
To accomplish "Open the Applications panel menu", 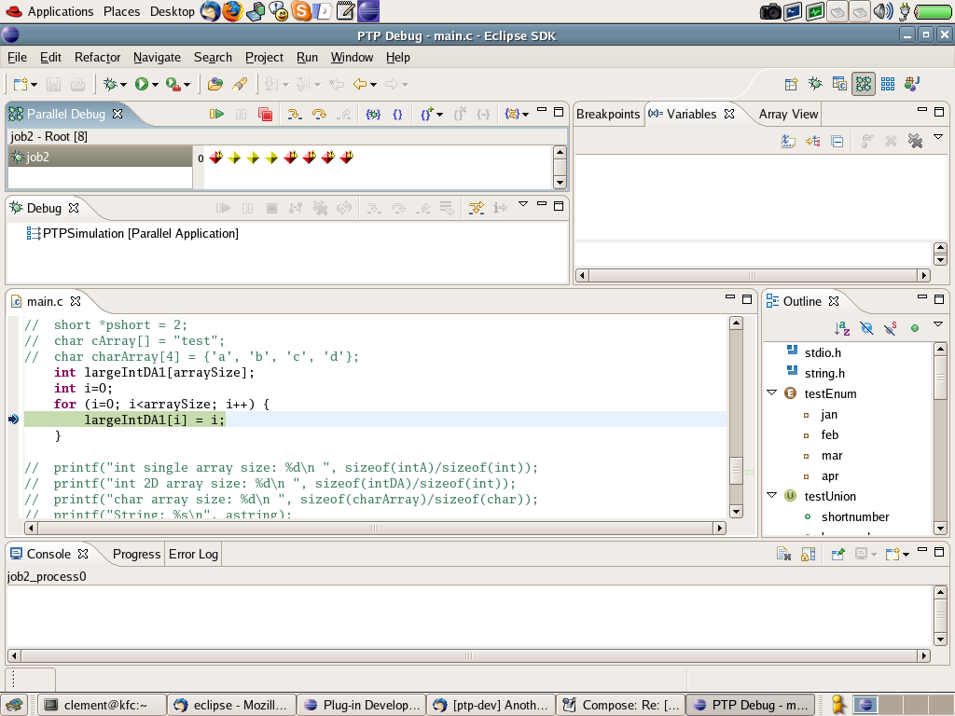I will point(61,11).
